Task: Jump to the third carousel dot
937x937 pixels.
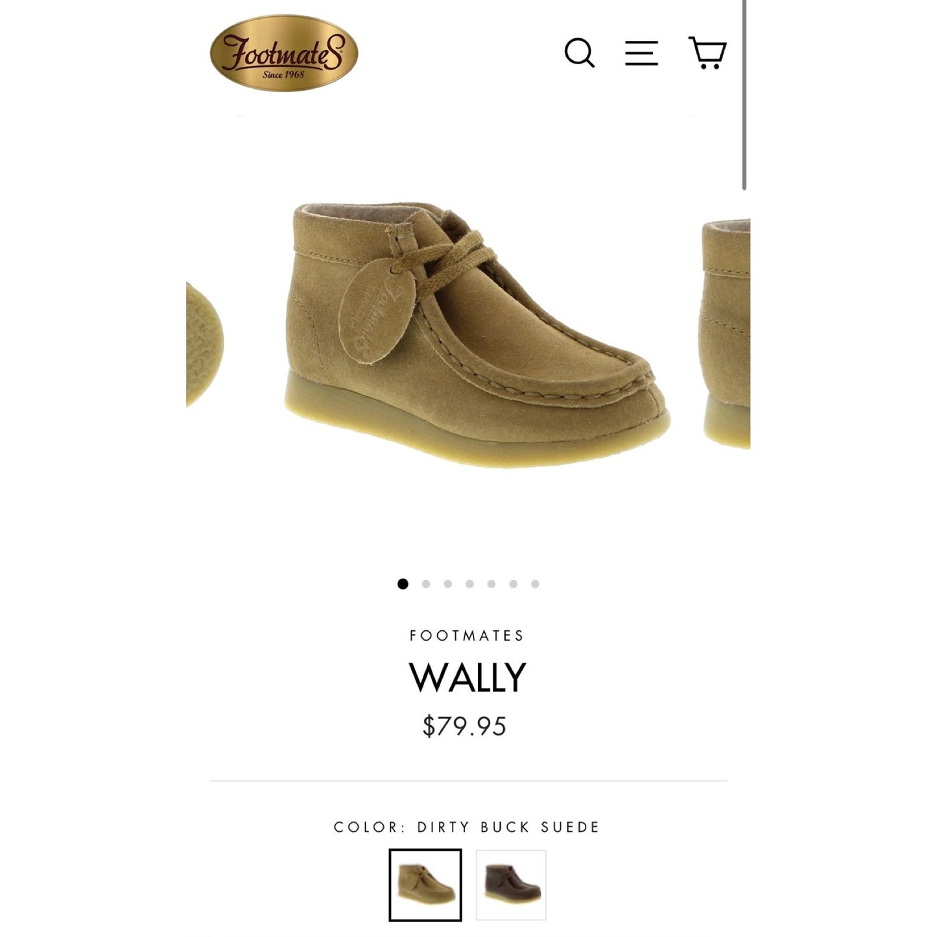Action: click(x=448, y=584)
